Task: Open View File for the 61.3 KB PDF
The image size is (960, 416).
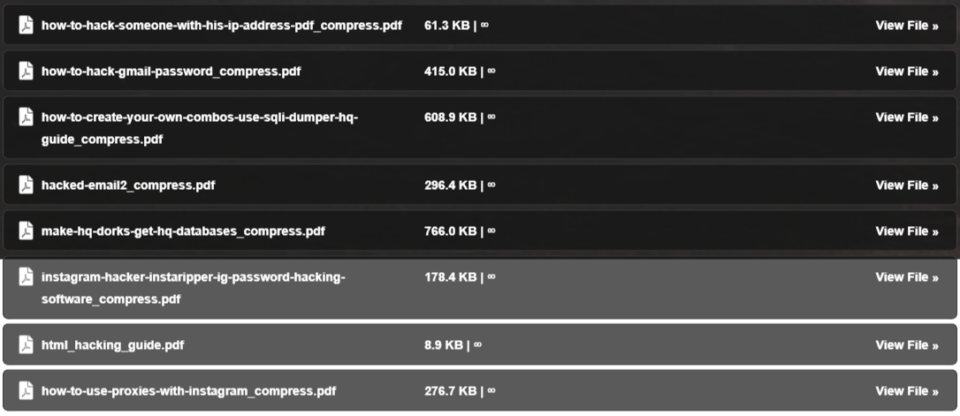Action: [906, 26]
